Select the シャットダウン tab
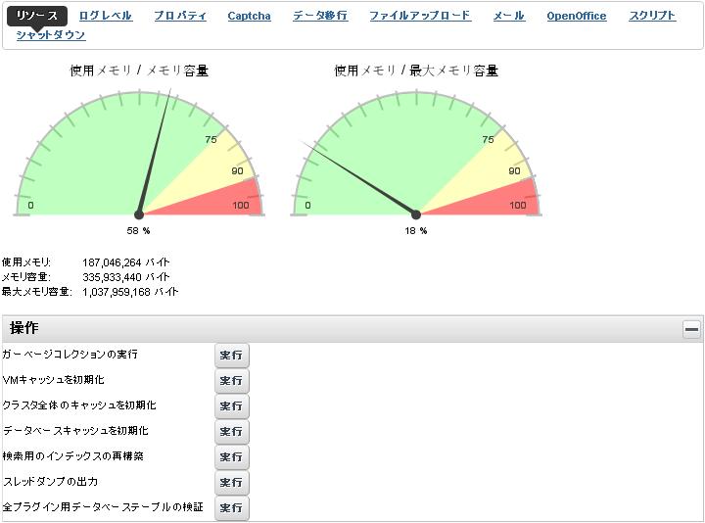The image size is (705, 523). (x=51, y=35)
